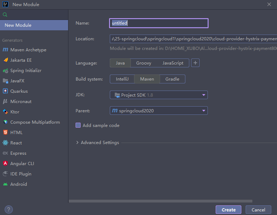
Task: Click the IntelliJ IDEA logo in title bar
Action: click(5, 4)
